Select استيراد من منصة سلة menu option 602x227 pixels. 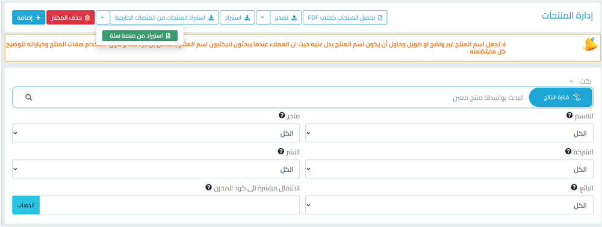(x=140, y=35)
